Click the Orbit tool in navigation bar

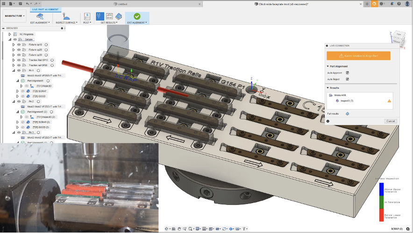(x=167, y=229)
